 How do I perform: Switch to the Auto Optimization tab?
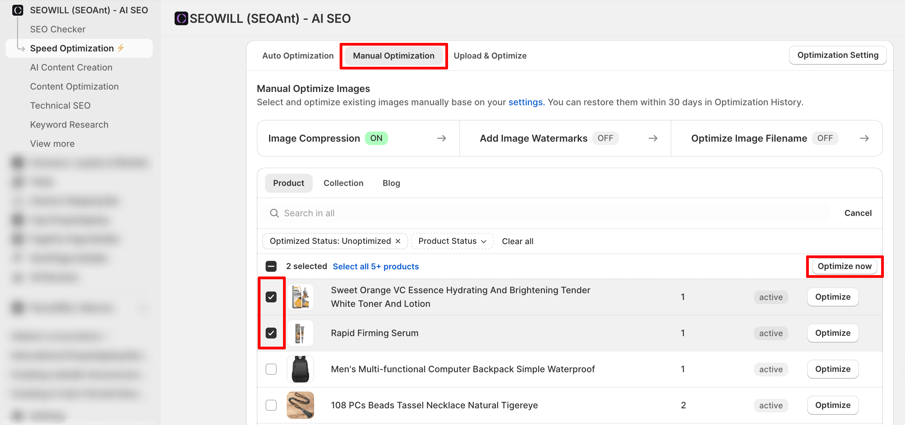coord(298,56)
